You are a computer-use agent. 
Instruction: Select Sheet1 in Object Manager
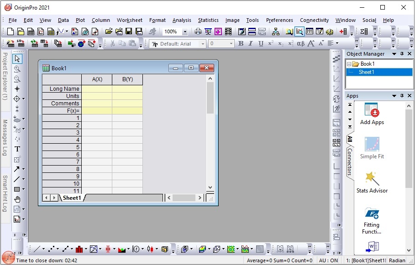coord(366,72)
